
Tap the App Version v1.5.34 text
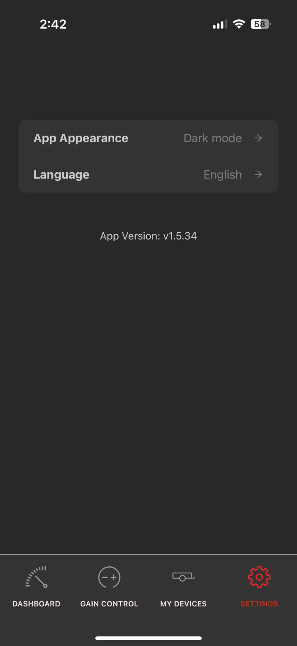148,236
